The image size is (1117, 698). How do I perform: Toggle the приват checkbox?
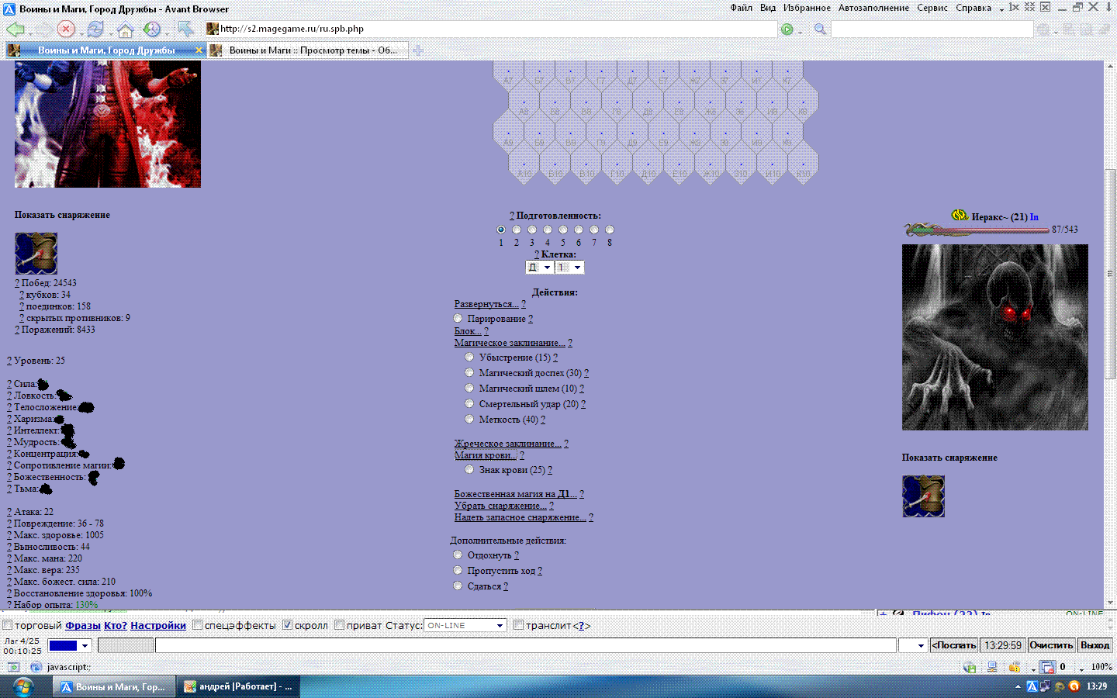(340, 625)
